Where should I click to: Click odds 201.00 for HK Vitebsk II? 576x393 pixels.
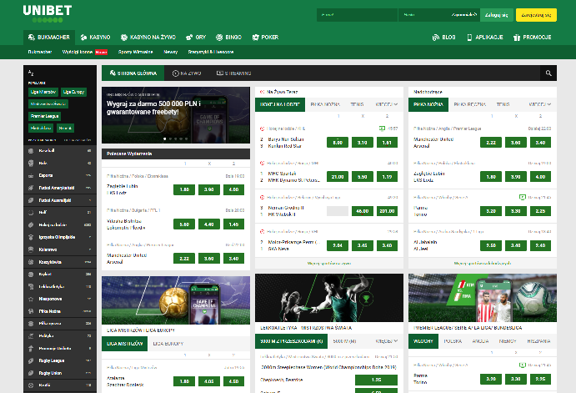point(387,211)
